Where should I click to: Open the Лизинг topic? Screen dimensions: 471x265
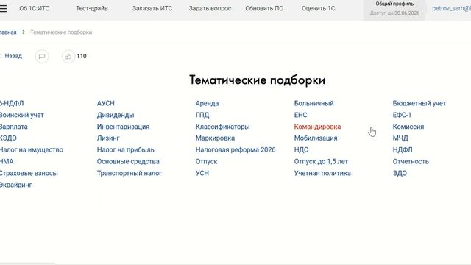(108, 138)
